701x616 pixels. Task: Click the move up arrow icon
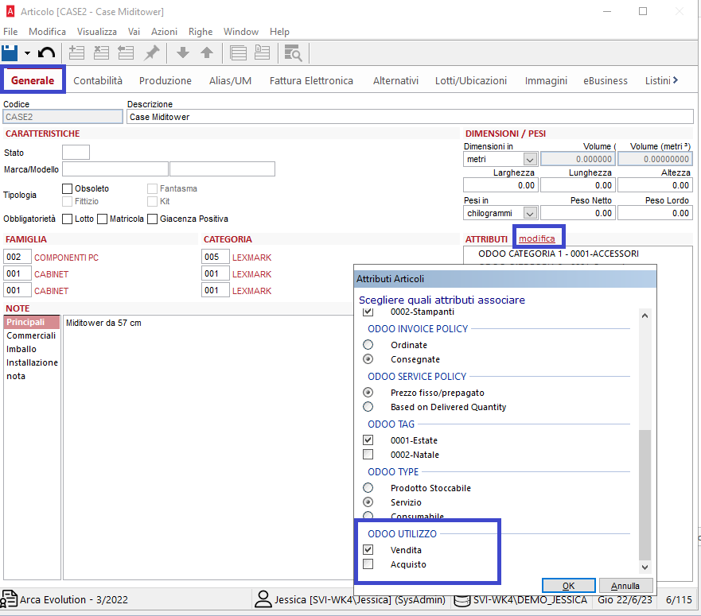tap(207, 53)
